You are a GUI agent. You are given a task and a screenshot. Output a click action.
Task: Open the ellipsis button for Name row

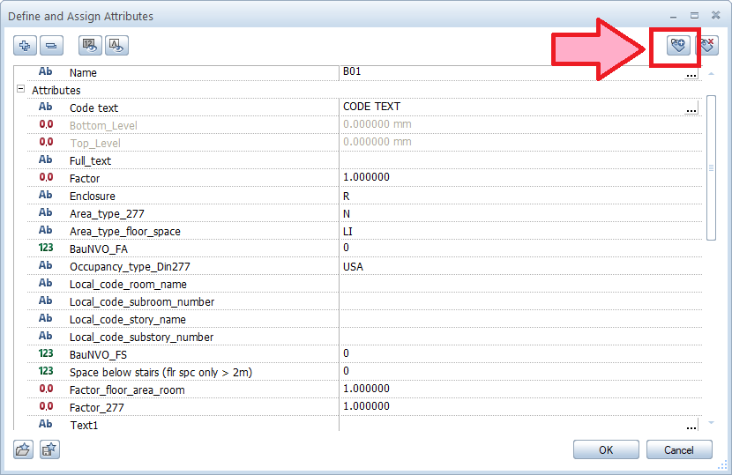click(x=691, y=74)
